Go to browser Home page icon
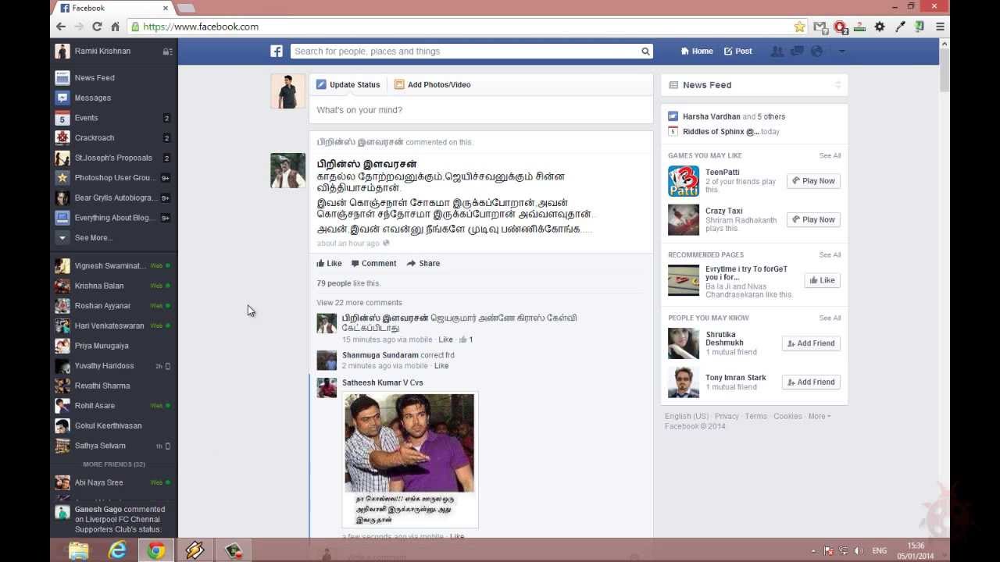1000x562 pixels. click(x=115, y=27)
